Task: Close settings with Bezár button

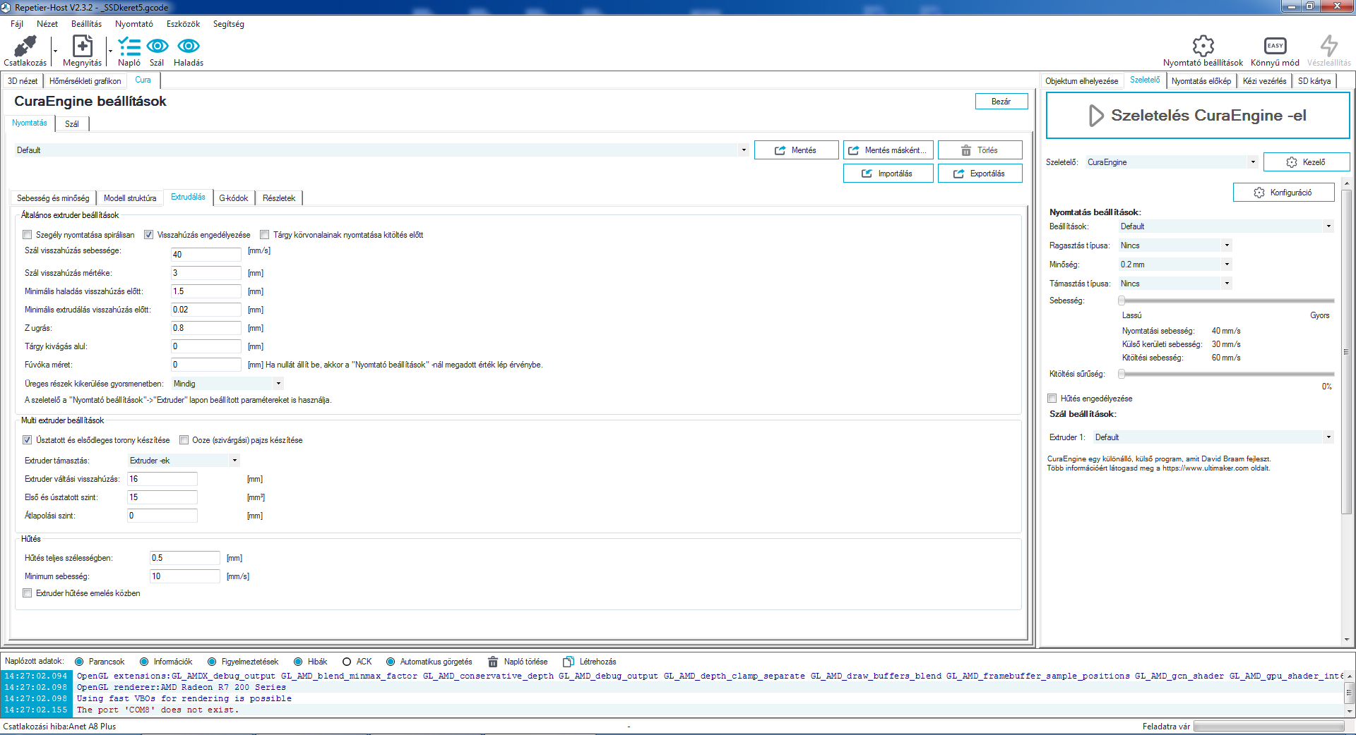Action: [1001, 102]
